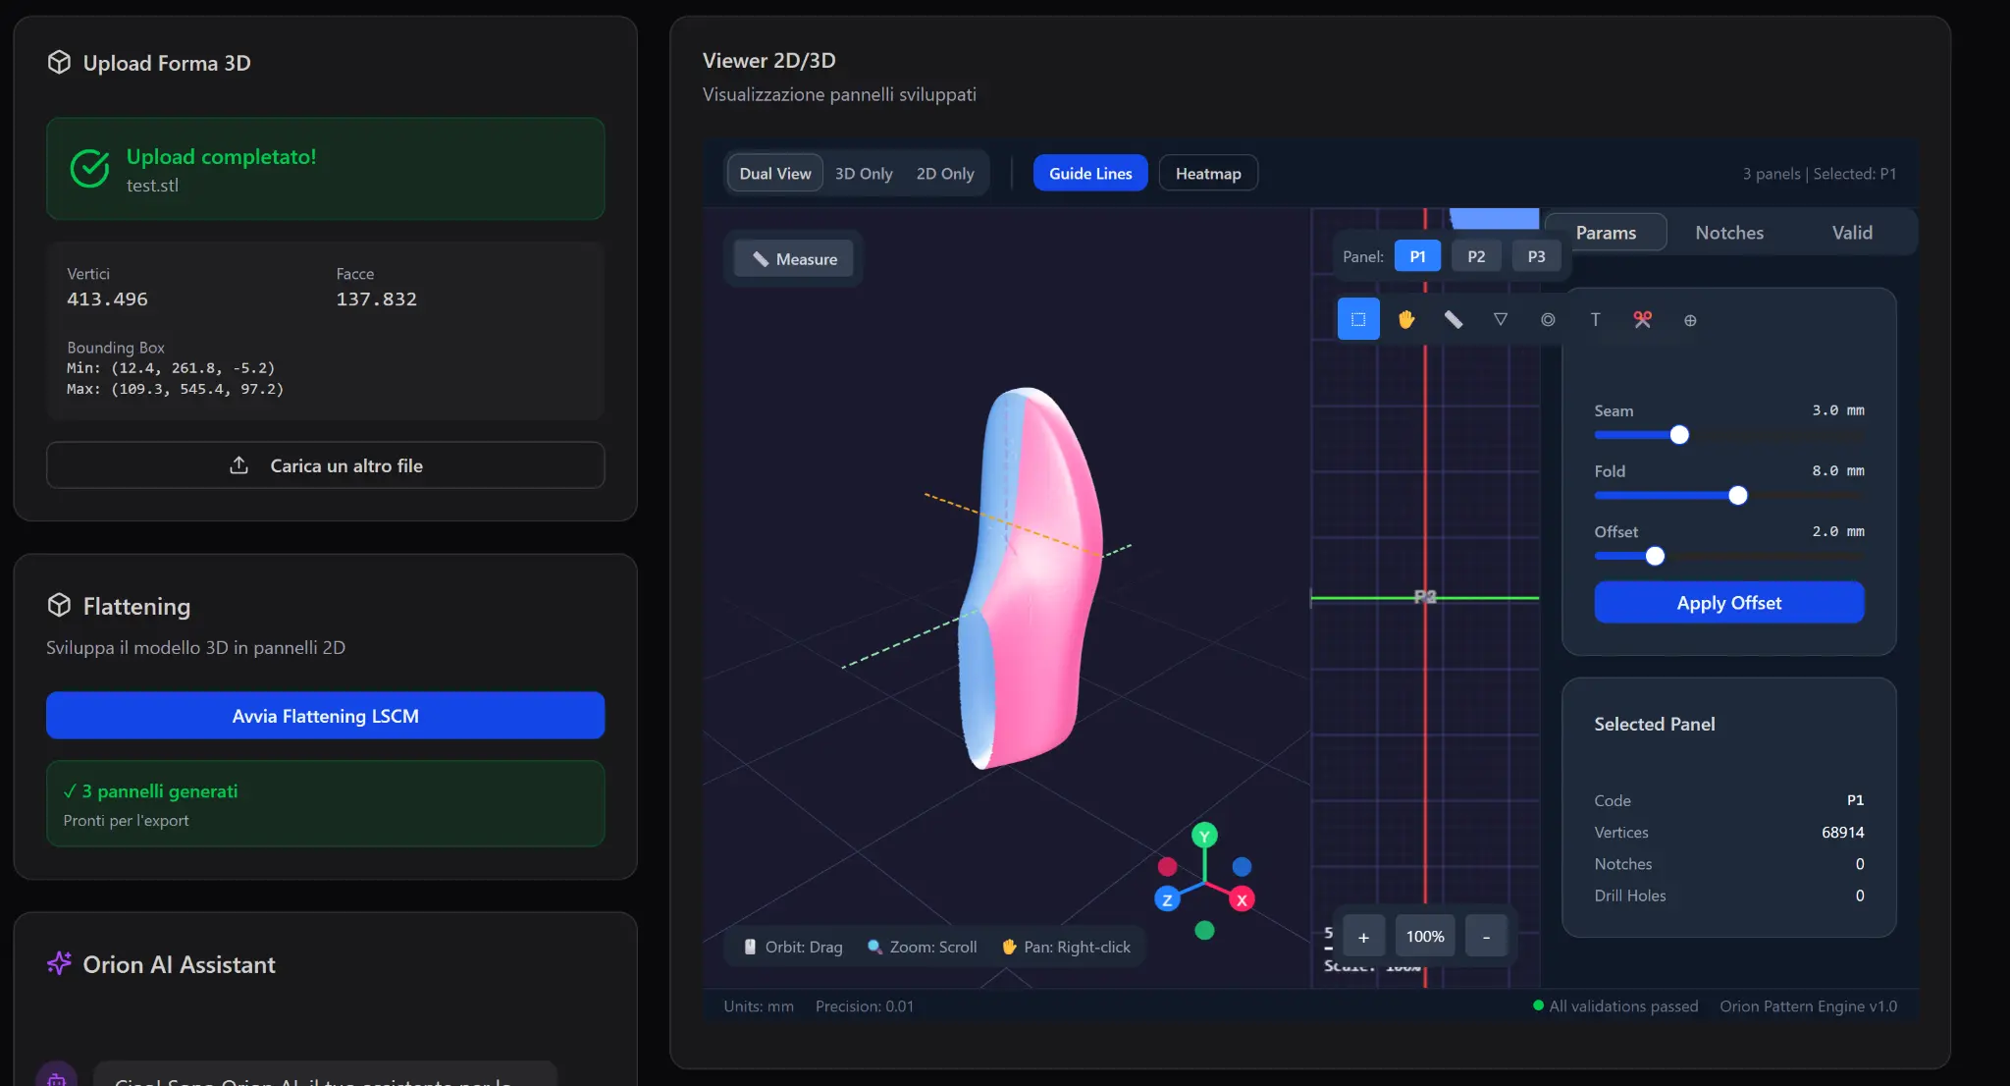The image size is (2010, 1086).
Task: Select the ruler tool in 2D toolbar
Action: (1453, 319)
